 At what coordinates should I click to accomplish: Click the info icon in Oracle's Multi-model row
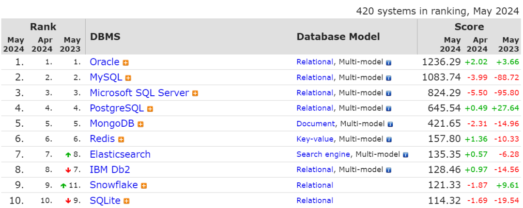click(x=388, y=62)
